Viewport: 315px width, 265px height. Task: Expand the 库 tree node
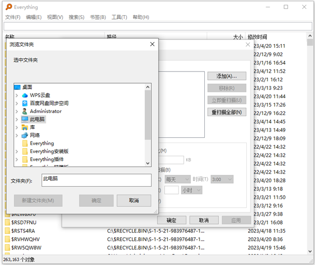coord(17,128)
